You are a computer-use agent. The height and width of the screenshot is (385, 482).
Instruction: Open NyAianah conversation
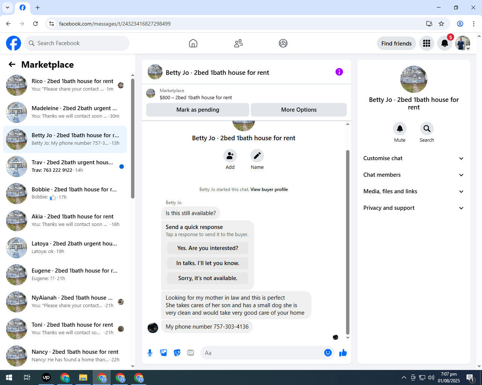click(65, 302)
